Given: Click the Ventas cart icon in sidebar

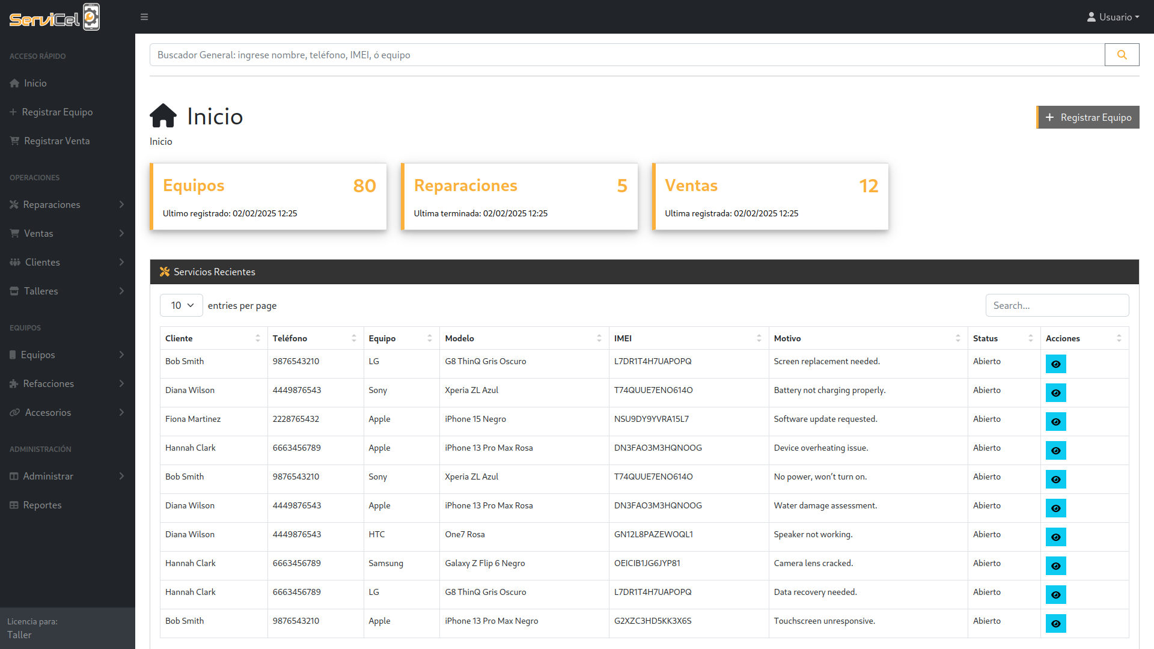Looking at the screenshot, I should [14, 233].
